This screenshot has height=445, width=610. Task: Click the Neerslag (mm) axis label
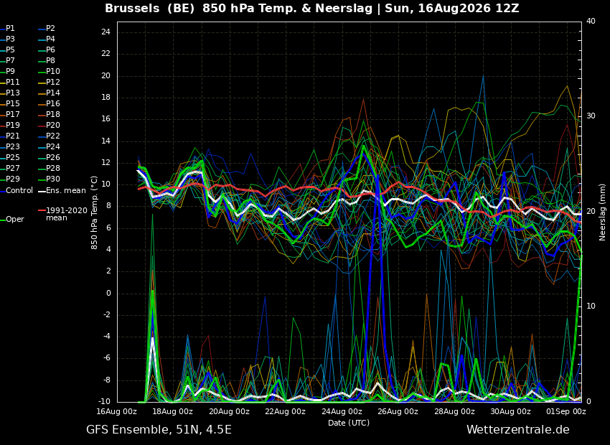click(x=602, y=212)
